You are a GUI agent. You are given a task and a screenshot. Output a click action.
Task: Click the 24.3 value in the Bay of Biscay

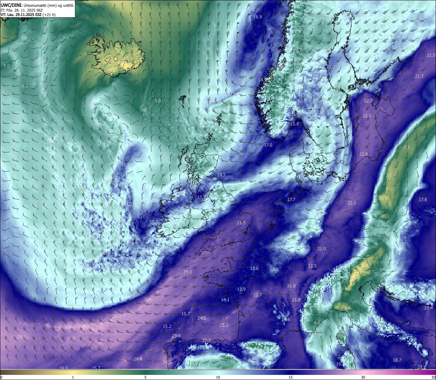(202, 318)
